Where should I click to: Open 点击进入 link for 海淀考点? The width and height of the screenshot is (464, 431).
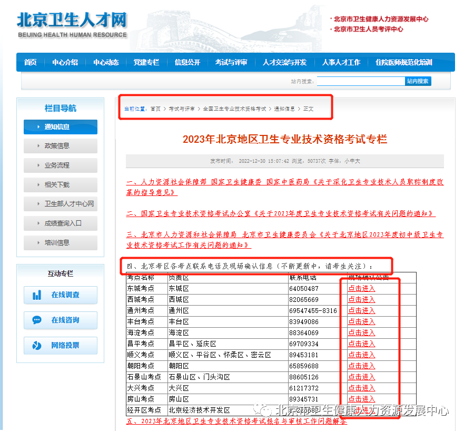click(x=361, y=332)
